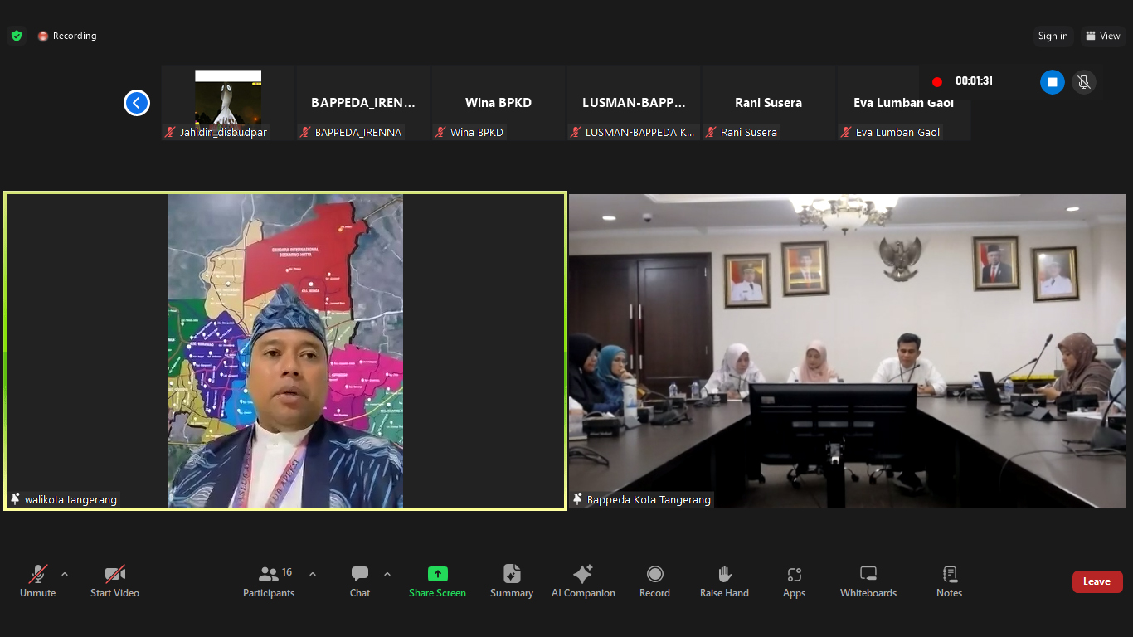Click the Share Screen icon
This screenshot has width=1133, height=637.
[437, 574]
